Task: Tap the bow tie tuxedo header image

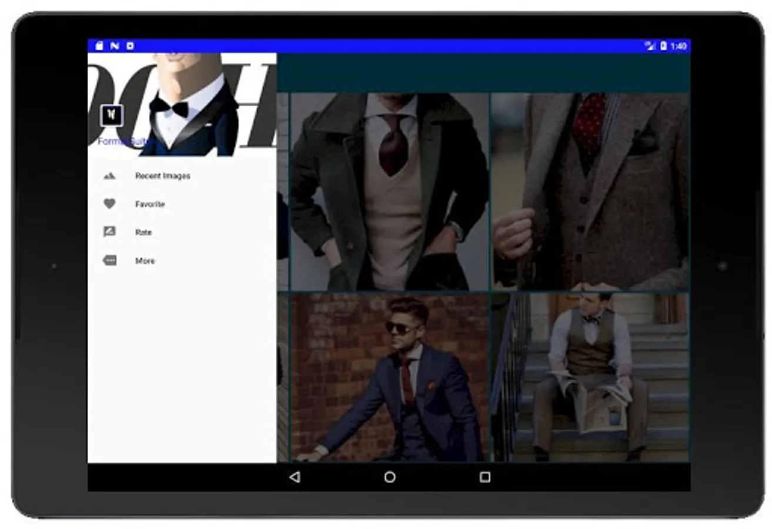Action: point(182,105)
